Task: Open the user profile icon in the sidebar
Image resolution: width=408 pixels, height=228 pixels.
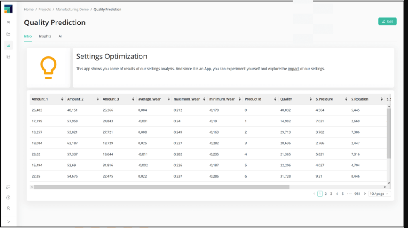Action: click(x=8, y=208)
